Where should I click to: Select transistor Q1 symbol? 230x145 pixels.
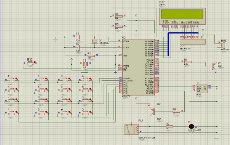214,65
